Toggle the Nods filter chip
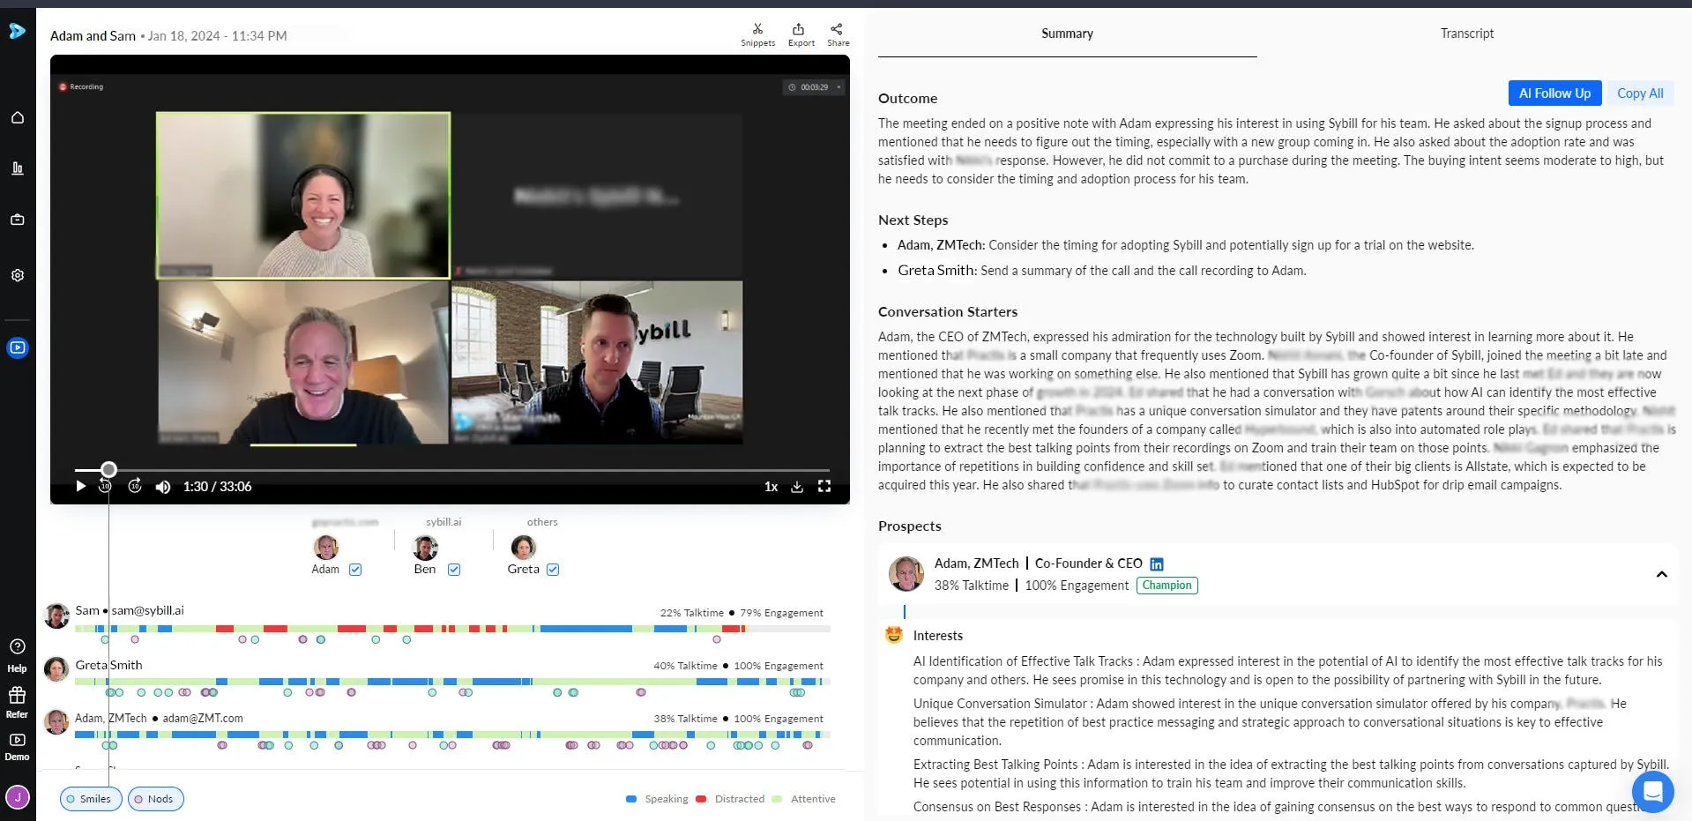 pos(156,799)
